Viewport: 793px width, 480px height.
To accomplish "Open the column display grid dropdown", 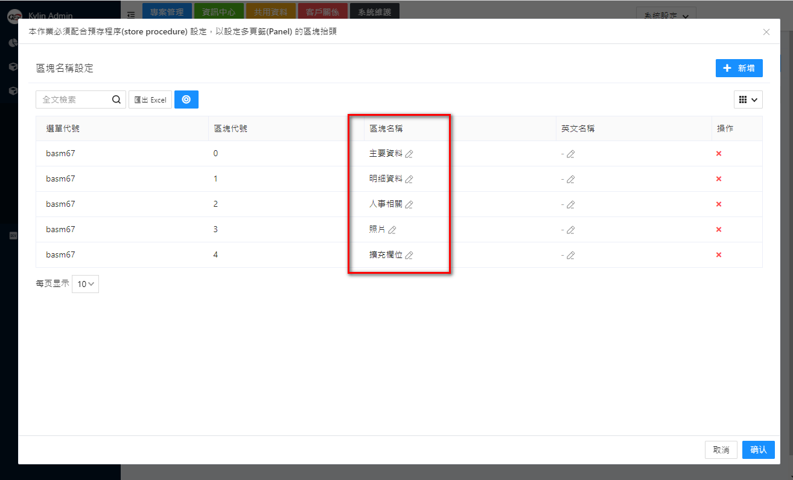I will click(x=748, y=99).
